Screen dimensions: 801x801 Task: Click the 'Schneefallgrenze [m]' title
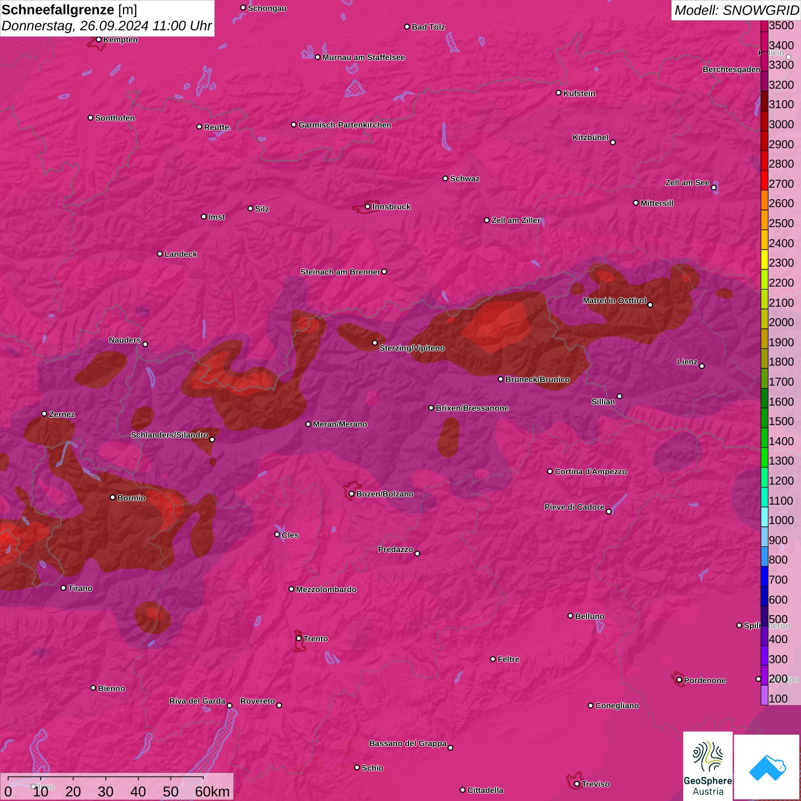(x=69, y=10)
